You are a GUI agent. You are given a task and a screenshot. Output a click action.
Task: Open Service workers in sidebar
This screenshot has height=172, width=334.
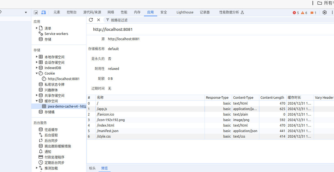[x=56, y=34]
